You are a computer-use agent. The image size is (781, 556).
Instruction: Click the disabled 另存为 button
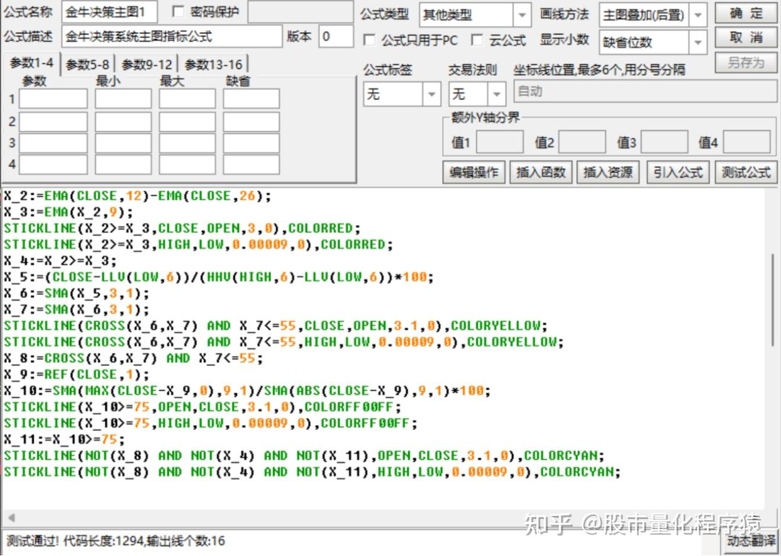pos(746,63)
